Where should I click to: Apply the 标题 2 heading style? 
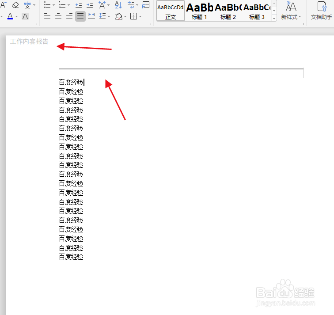(x=228, y=11)
